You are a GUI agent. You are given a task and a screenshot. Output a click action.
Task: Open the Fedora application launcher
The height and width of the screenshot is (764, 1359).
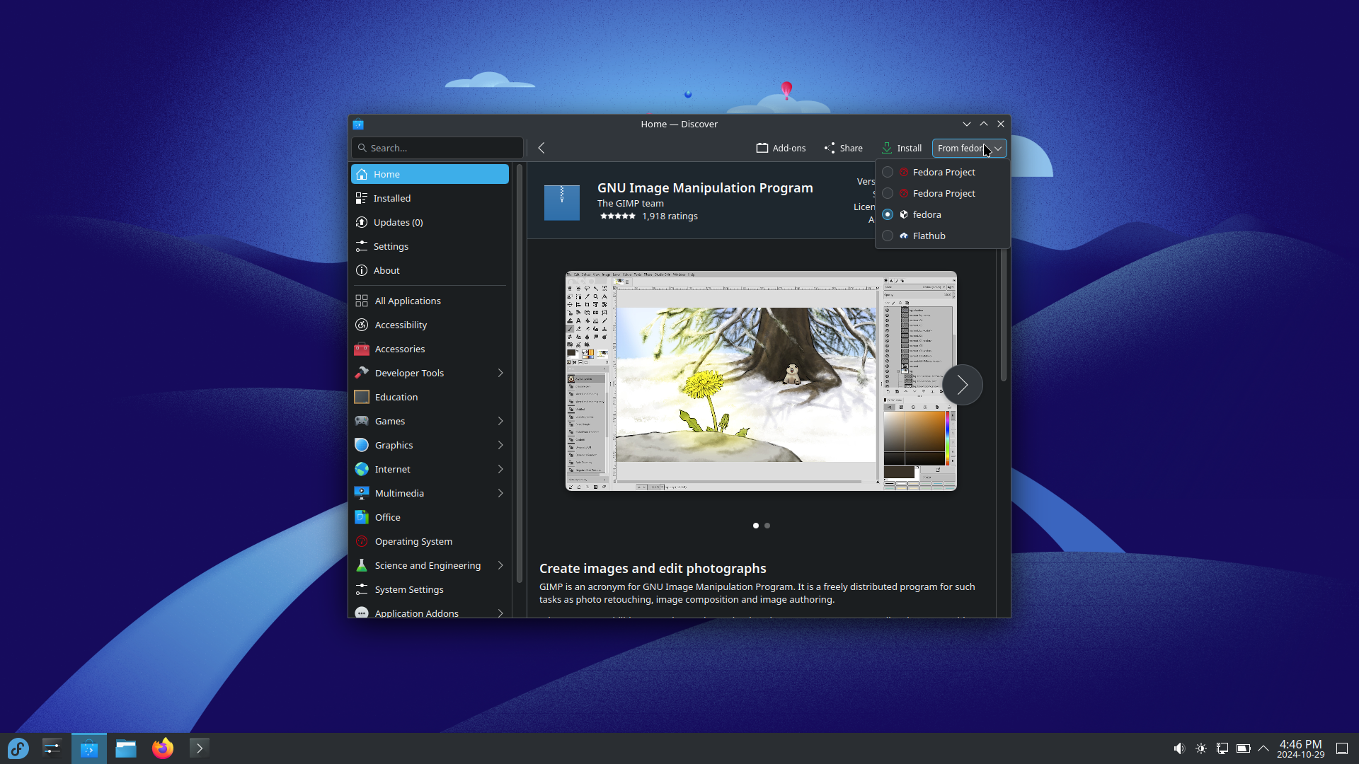coord(18,748)
